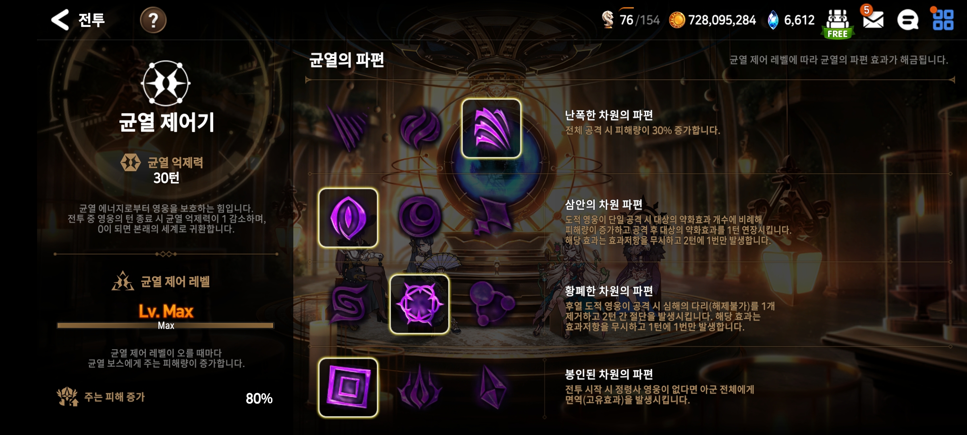Choose the purple S-shaped fragment
The image size is (967, 435).
pyautogui.click(x=348, y=304)
